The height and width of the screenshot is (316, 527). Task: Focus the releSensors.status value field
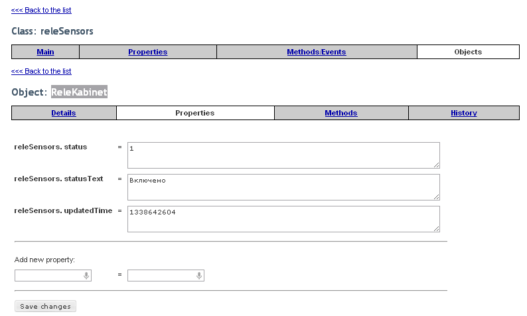283,155
